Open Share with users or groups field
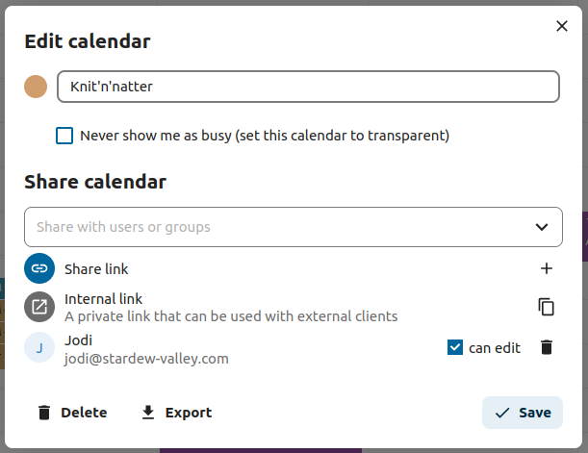Viewport: 588px width, 453px height. tap(269, 227)
